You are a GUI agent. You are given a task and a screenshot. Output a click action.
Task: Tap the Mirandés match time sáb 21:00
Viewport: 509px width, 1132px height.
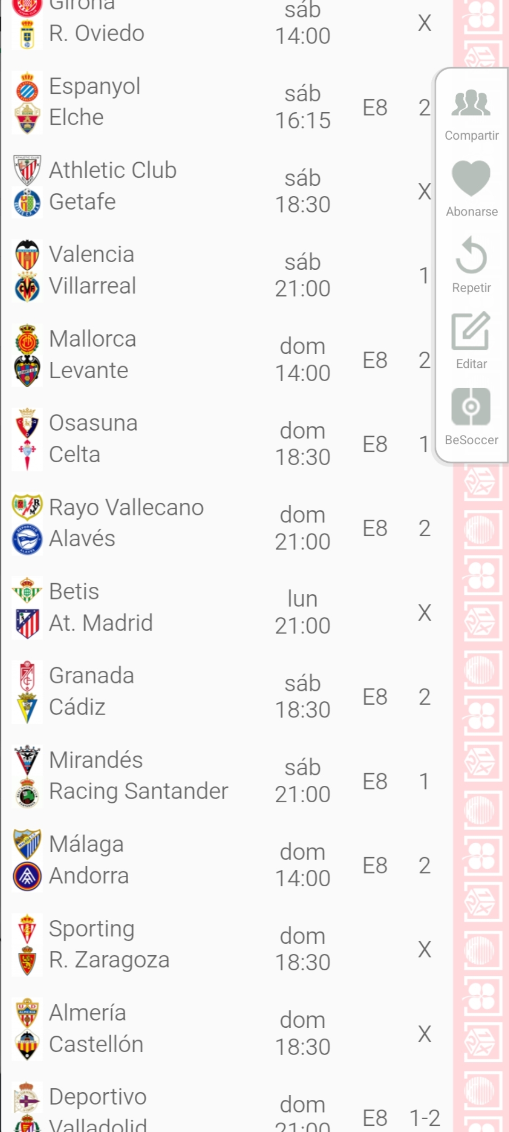click(303, 781)
